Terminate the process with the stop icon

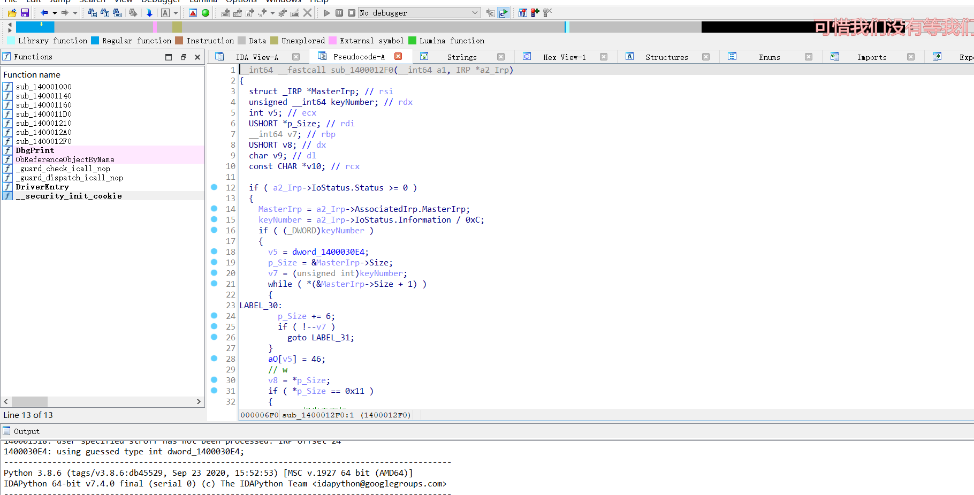pyautogui.click(x=351, y=13)
